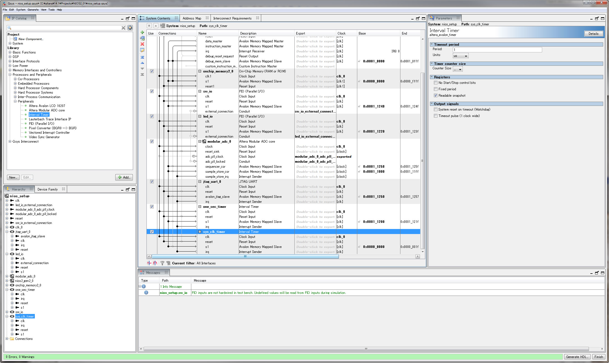Close the Device Family tab X
This screenshot has width=609, height=363.
[63, 189]
